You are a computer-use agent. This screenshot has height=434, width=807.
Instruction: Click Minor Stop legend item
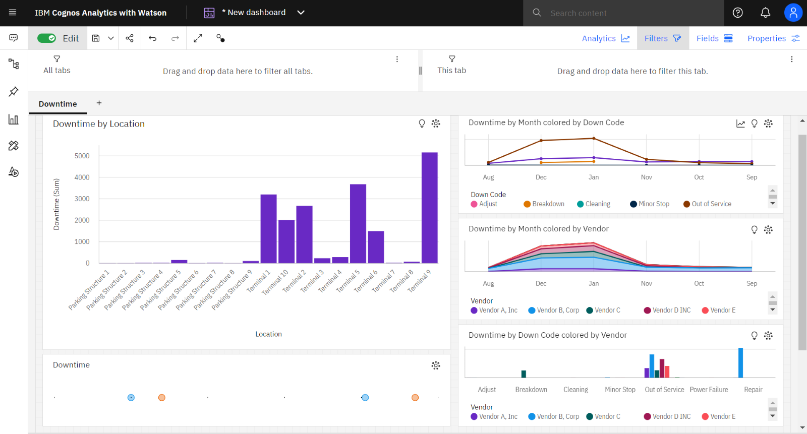[650, 204]
